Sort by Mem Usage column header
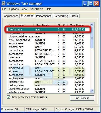This screenshot has height=113, width=101. coord(76,25)
